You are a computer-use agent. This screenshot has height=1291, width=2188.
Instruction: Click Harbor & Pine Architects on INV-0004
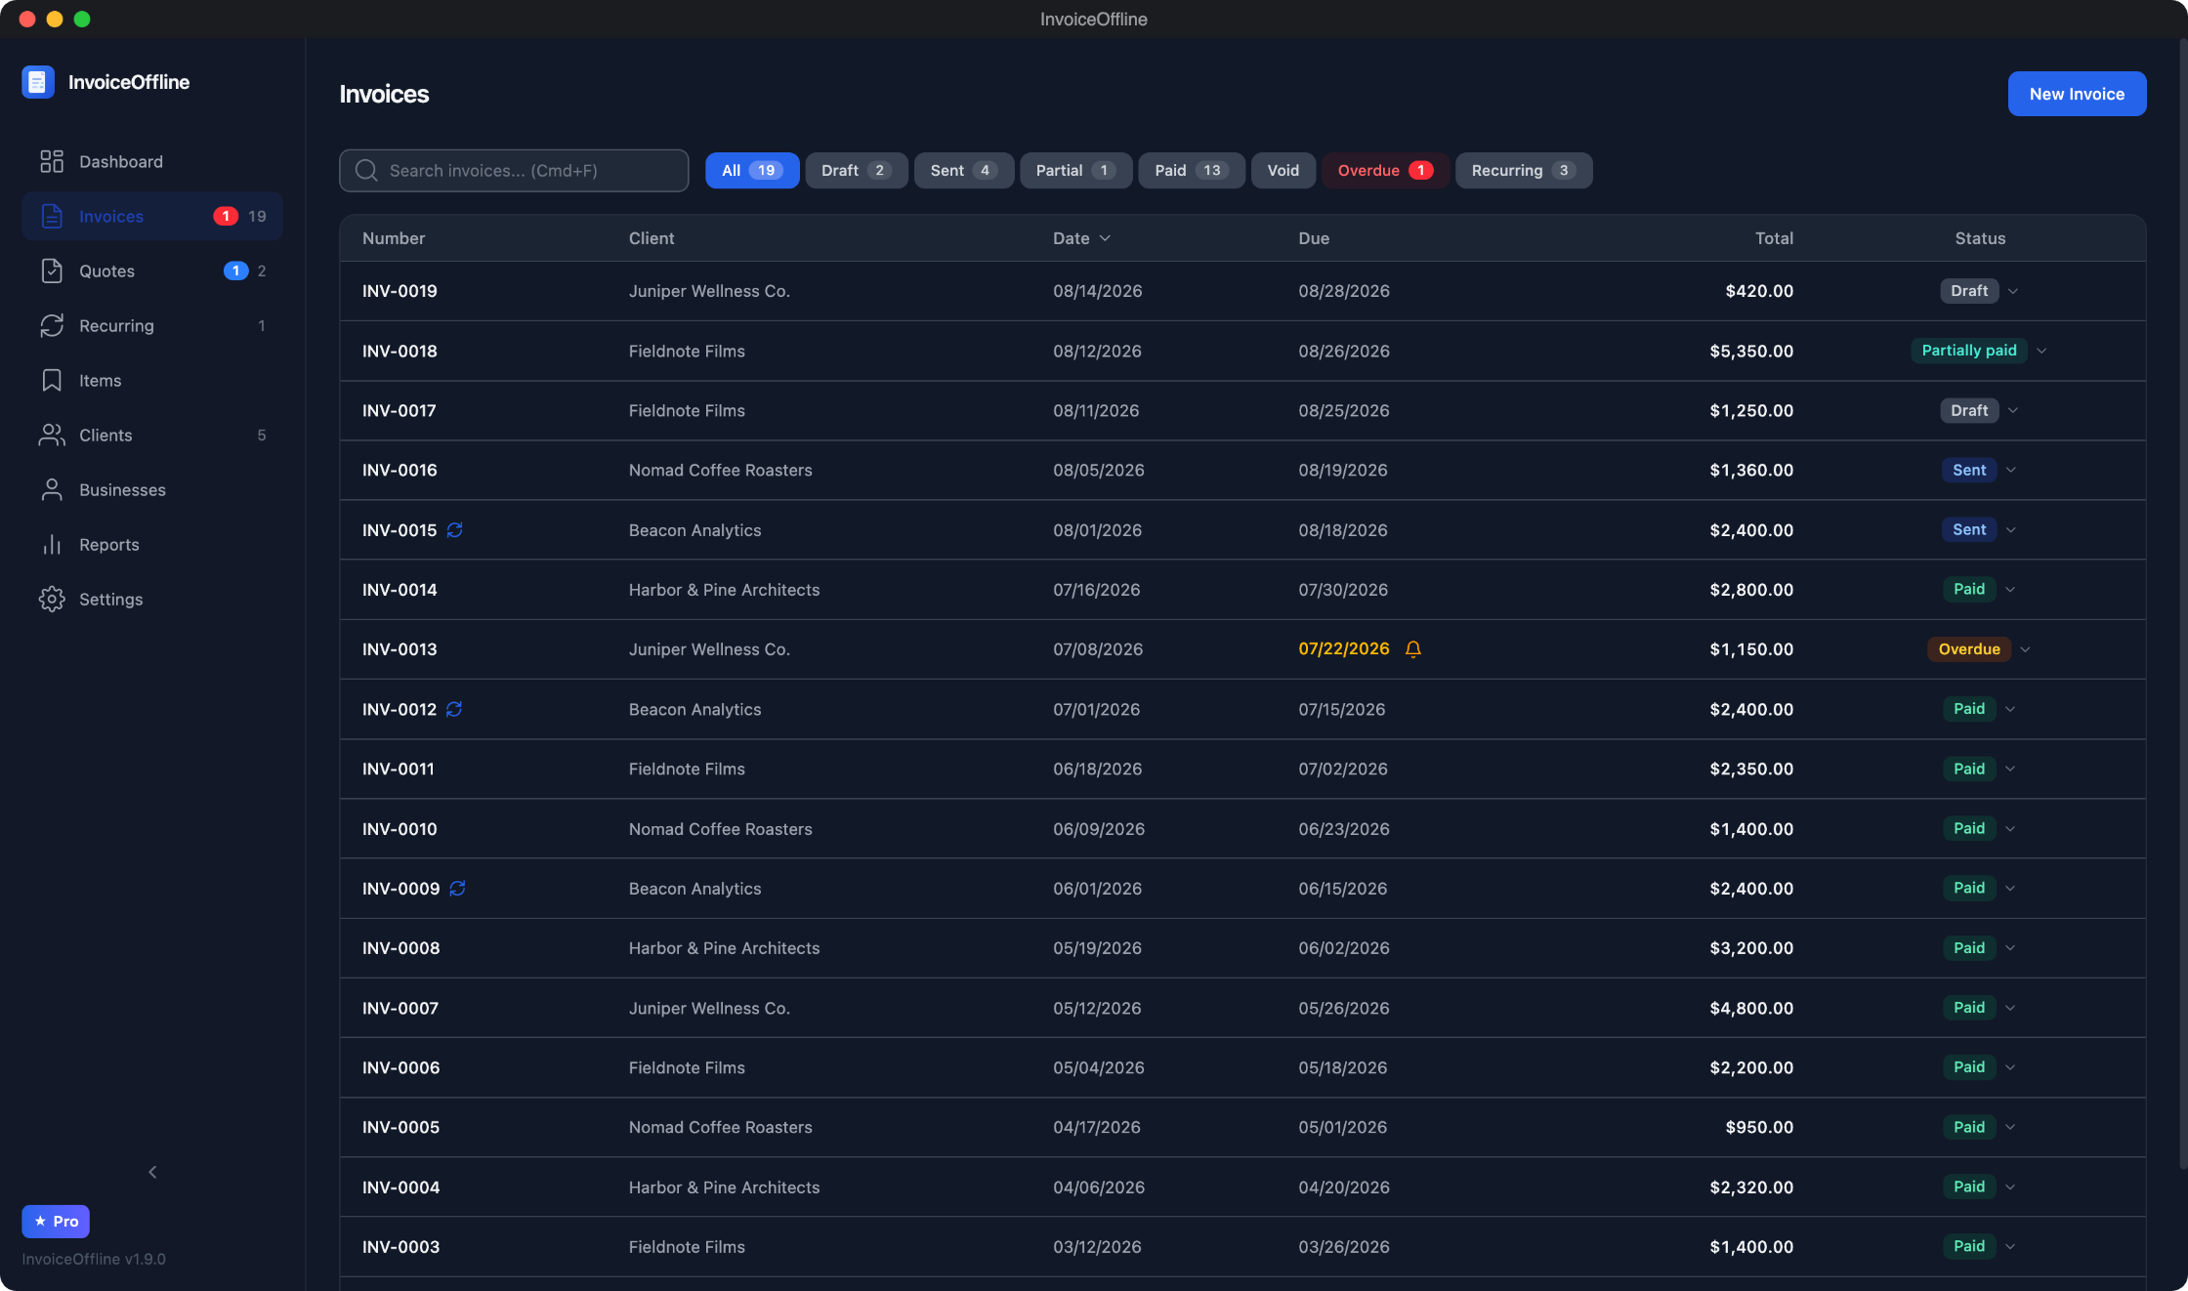click(724, 1187)
